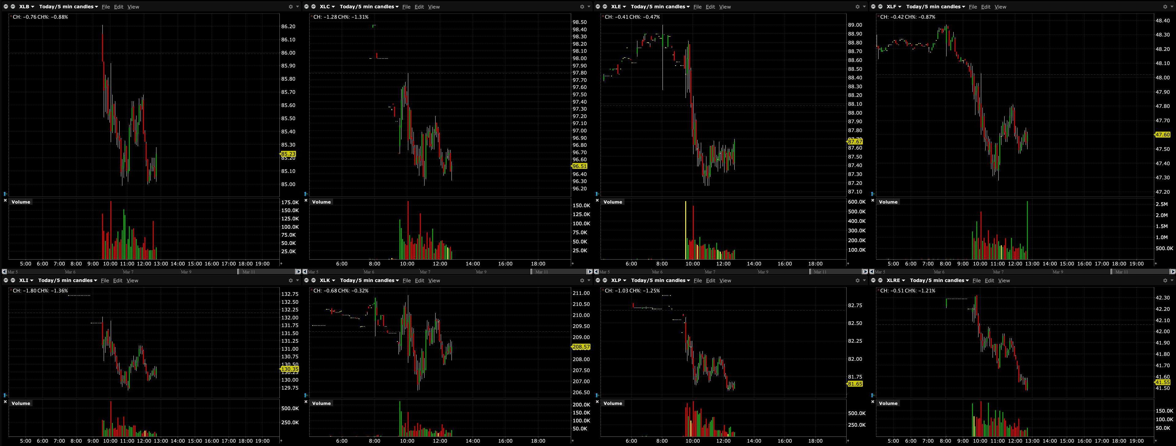Close the Volume panel in XLK chart

pyautogui.click(x=306, y=402)
